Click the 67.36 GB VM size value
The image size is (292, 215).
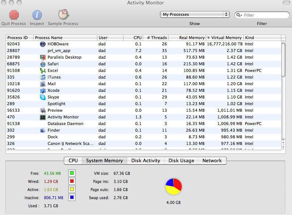[x=122, y=173]
